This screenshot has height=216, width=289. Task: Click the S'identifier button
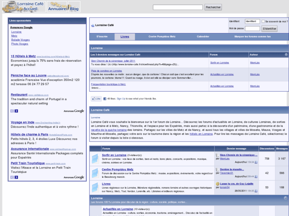(x=269, y=29)
